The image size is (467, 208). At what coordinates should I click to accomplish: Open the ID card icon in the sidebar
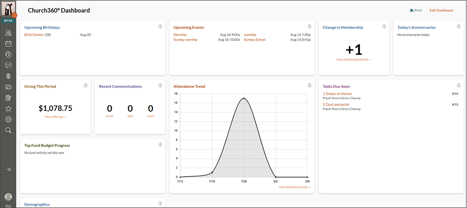pyautogui.click(x=8, y=87)
